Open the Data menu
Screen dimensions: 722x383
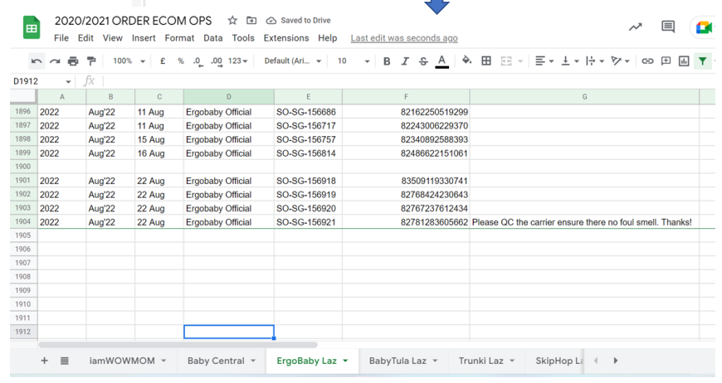point(212,38)
